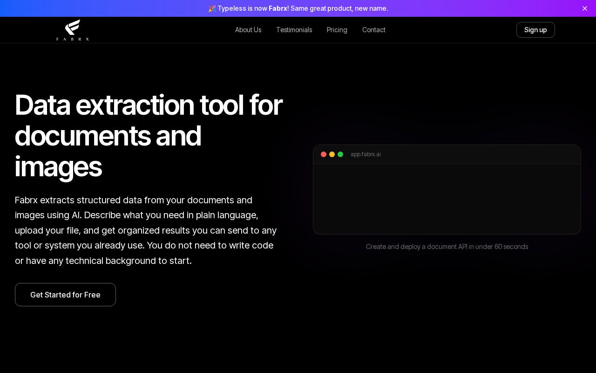Open the Pricing page
The width and height of the screenshot is (596, 373).
[x=337, y=30]
